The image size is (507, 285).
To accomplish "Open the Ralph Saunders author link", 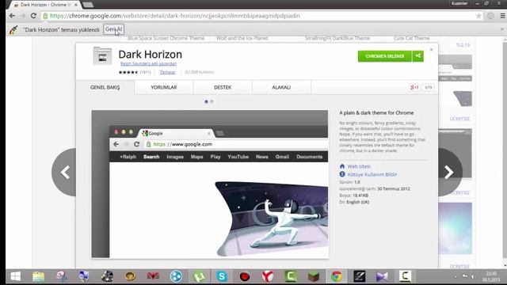I will click(x=148, y=63).
